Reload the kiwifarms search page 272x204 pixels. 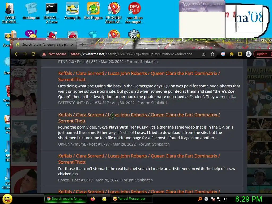pyautogui.click(x=33, y=54)
